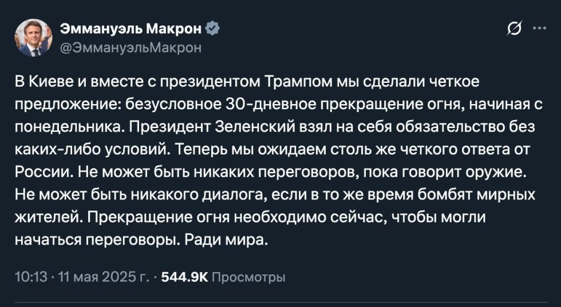Open Macron's profile picture avatar
This screenshot has width=561, height=307.
[x=33, y=38]
